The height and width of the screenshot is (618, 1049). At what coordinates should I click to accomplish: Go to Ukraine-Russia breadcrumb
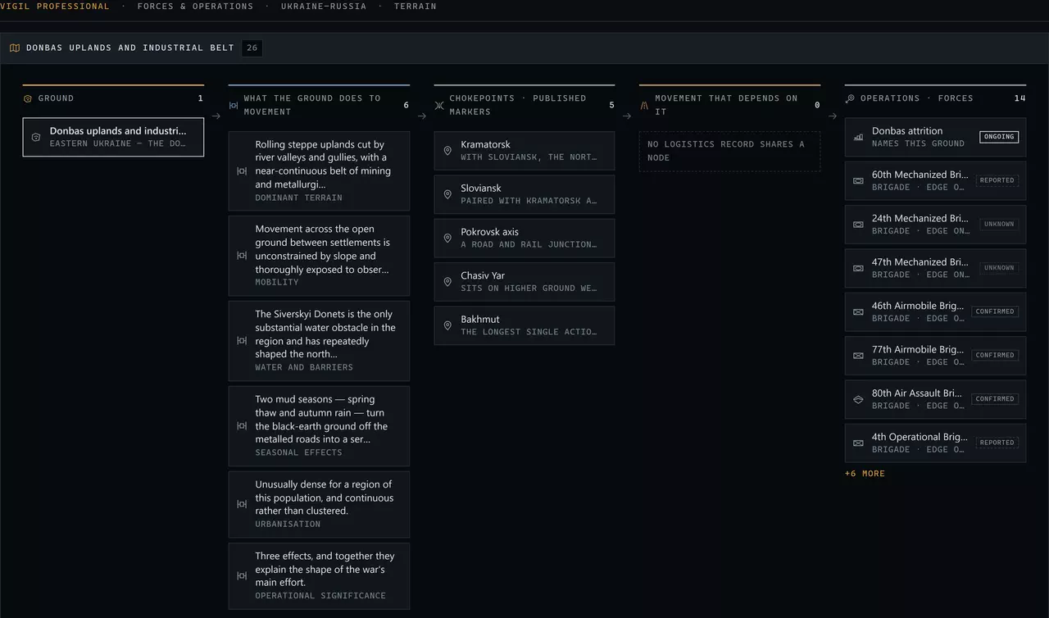coord(324,6)
